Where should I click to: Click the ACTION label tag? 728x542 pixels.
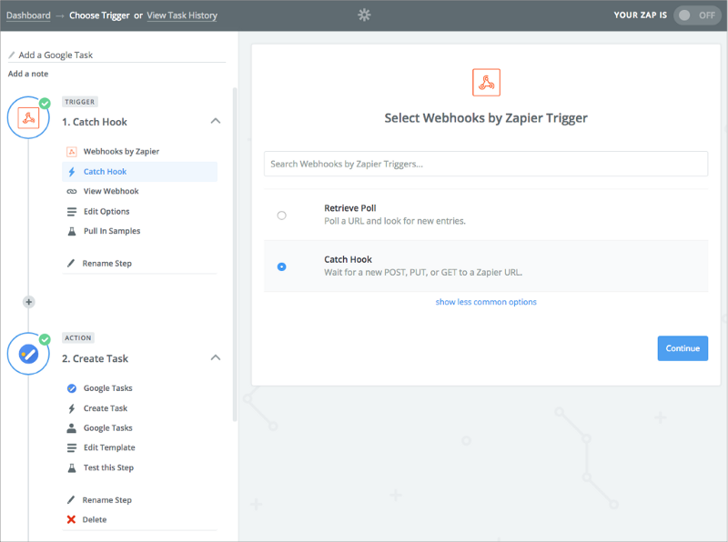(x=78, y=337)
